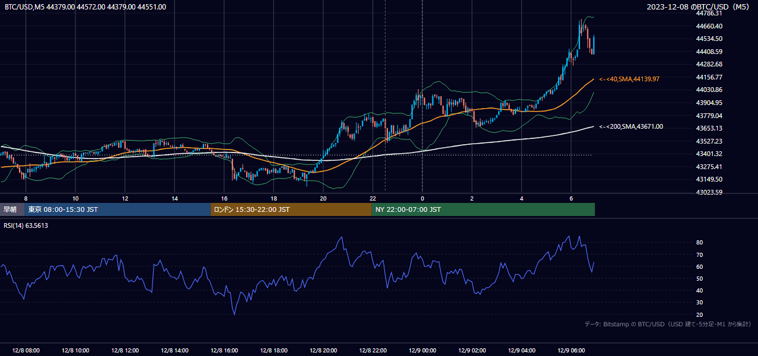
Task: Click the 43779.04 price axis value
Action: (710, 116)
